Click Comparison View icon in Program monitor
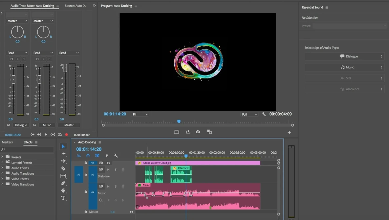Image resolution: width=389 pixels, height=220 pixels. [209, 132]
